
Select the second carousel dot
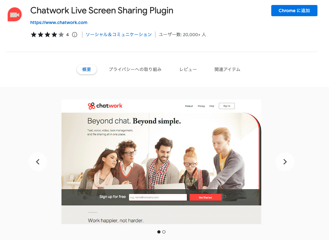164,232
